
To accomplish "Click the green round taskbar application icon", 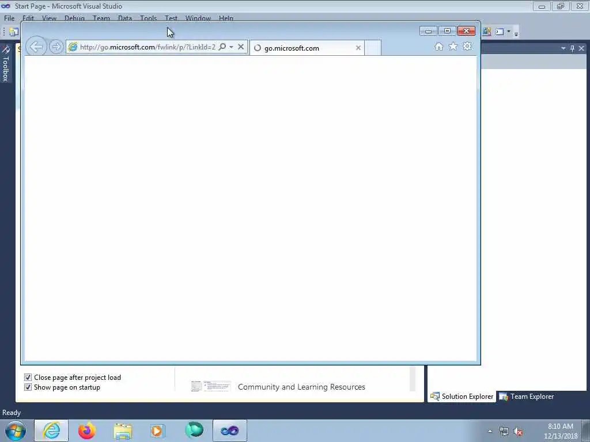I will click(x=194, y=430).
